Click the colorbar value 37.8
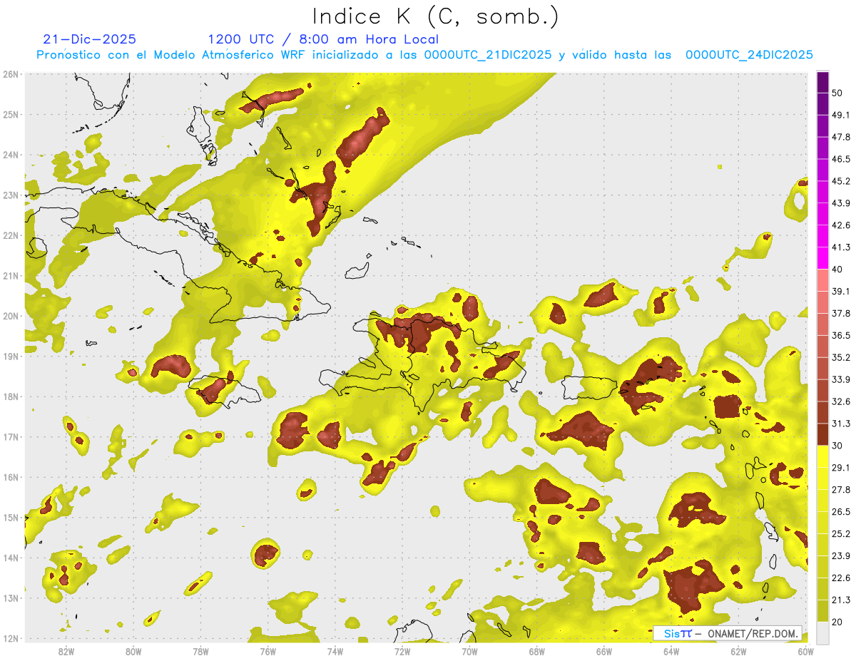 [841, 313]
